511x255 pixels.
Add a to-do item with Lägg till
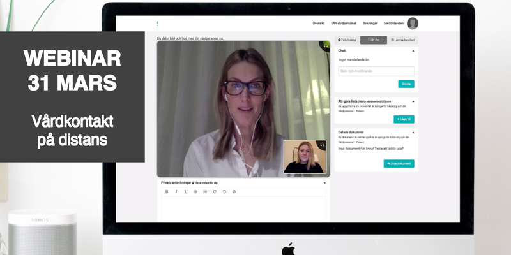coord(404,119)
